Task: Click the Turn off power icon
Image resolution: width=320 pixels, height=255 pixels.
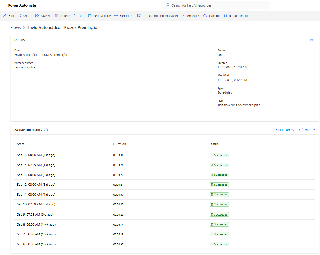Action: (205, 16)
